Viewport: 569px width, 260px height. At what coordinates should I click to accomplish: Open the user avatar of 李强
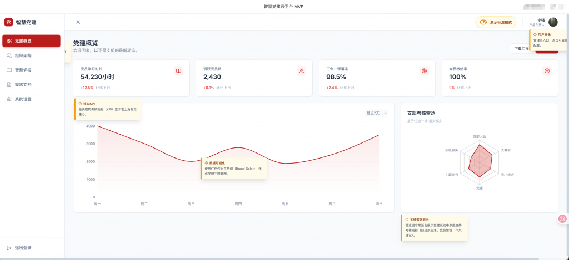pos(553,22)
